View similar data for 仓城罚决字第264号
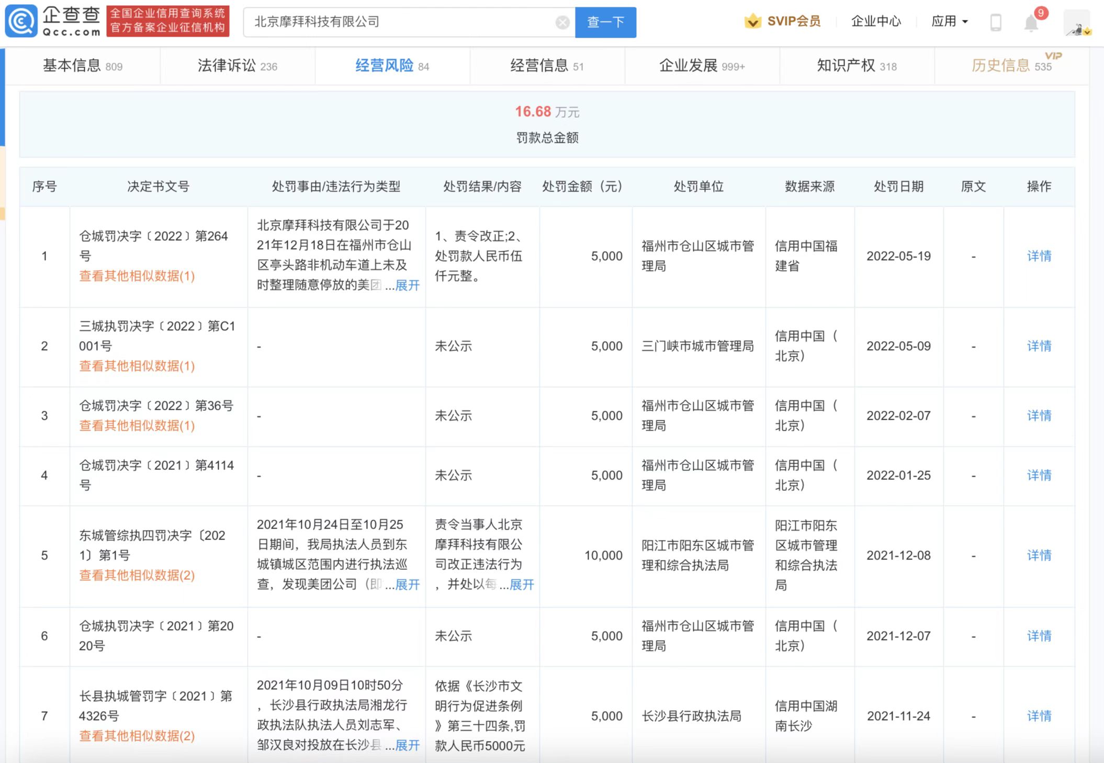The width and height of the screenshot is (1104, 763). coord(137,276)
